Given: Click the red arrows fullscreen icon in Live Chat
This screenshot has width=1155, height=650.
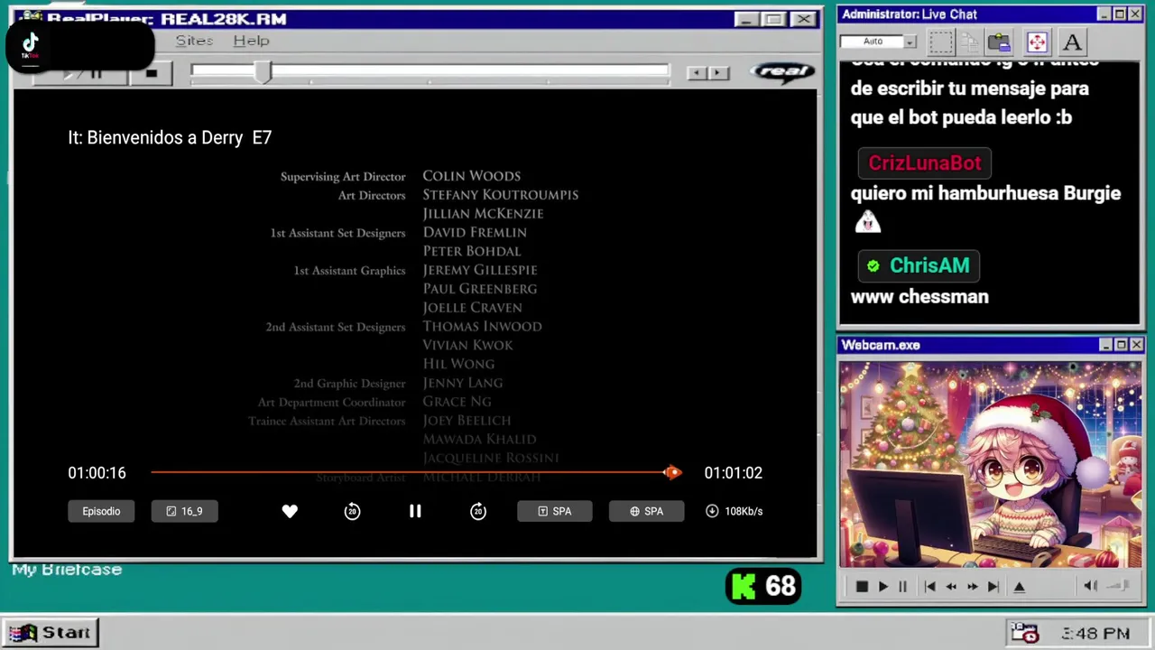Looking at the screenshot, I should [x=1037, y=42].
